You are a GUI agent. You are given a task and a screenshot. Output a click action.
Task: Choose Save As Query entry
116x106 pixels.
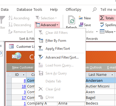(x=60, y=73)
